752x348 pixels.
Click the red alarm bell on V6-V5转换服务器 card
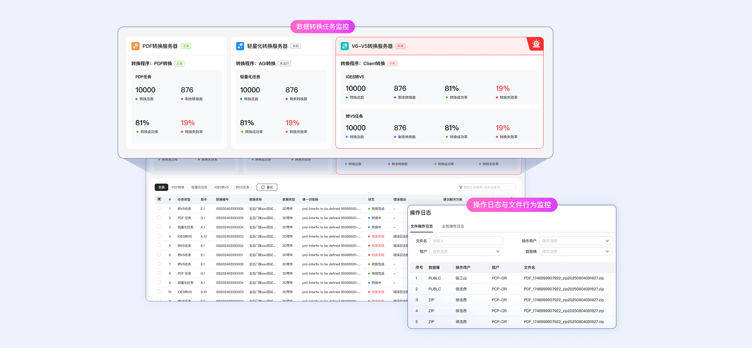pos(537,43)
